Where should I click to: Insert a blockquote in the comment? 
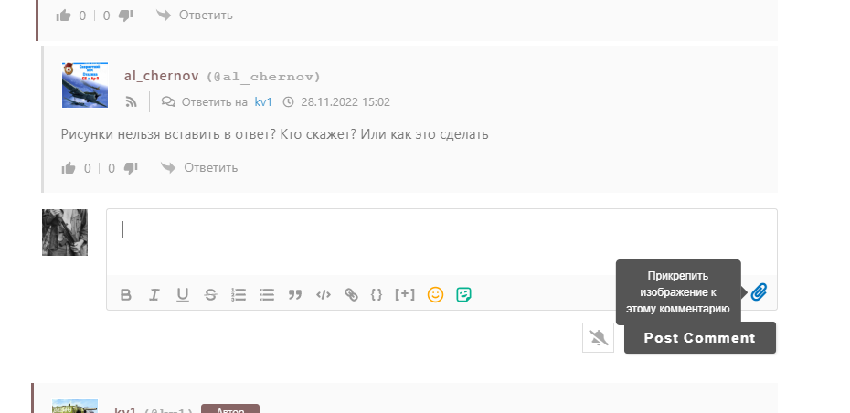[295, 295]
